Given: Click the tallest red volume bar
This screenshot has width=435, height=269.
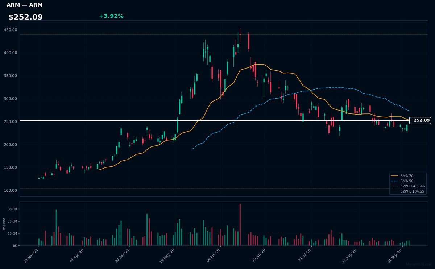Looking at the screenshot, I should [x=240, y=225].
